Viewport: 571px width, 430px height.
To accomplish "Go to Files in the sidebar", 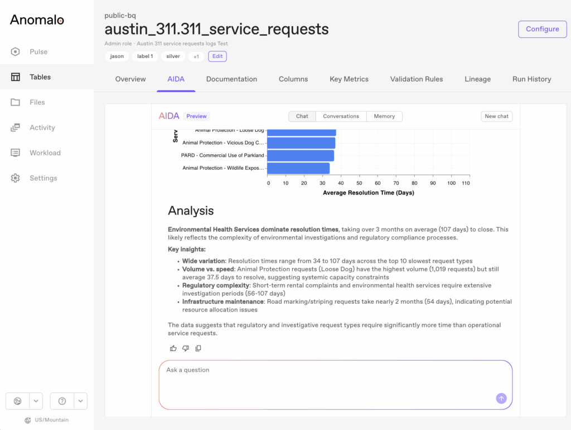I will (x=37, y=102).
